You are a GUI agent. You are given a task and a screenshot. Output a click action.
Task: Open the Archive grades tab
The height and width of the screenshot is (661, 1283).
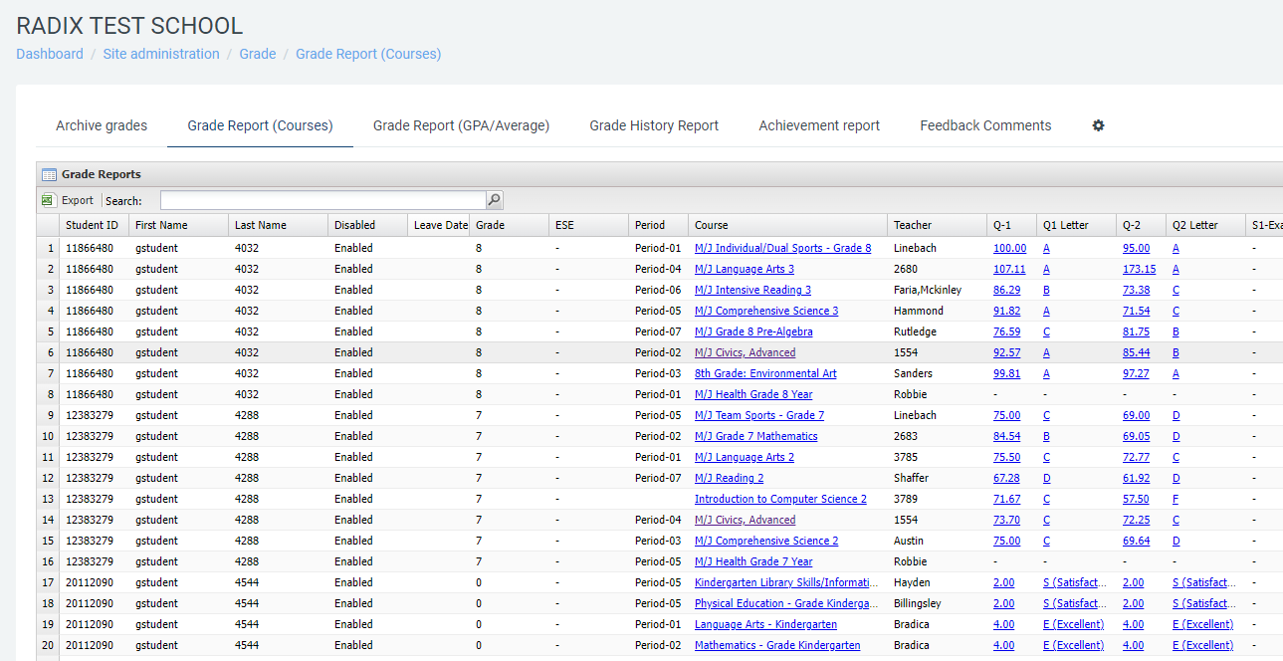(x=102, y=125)
